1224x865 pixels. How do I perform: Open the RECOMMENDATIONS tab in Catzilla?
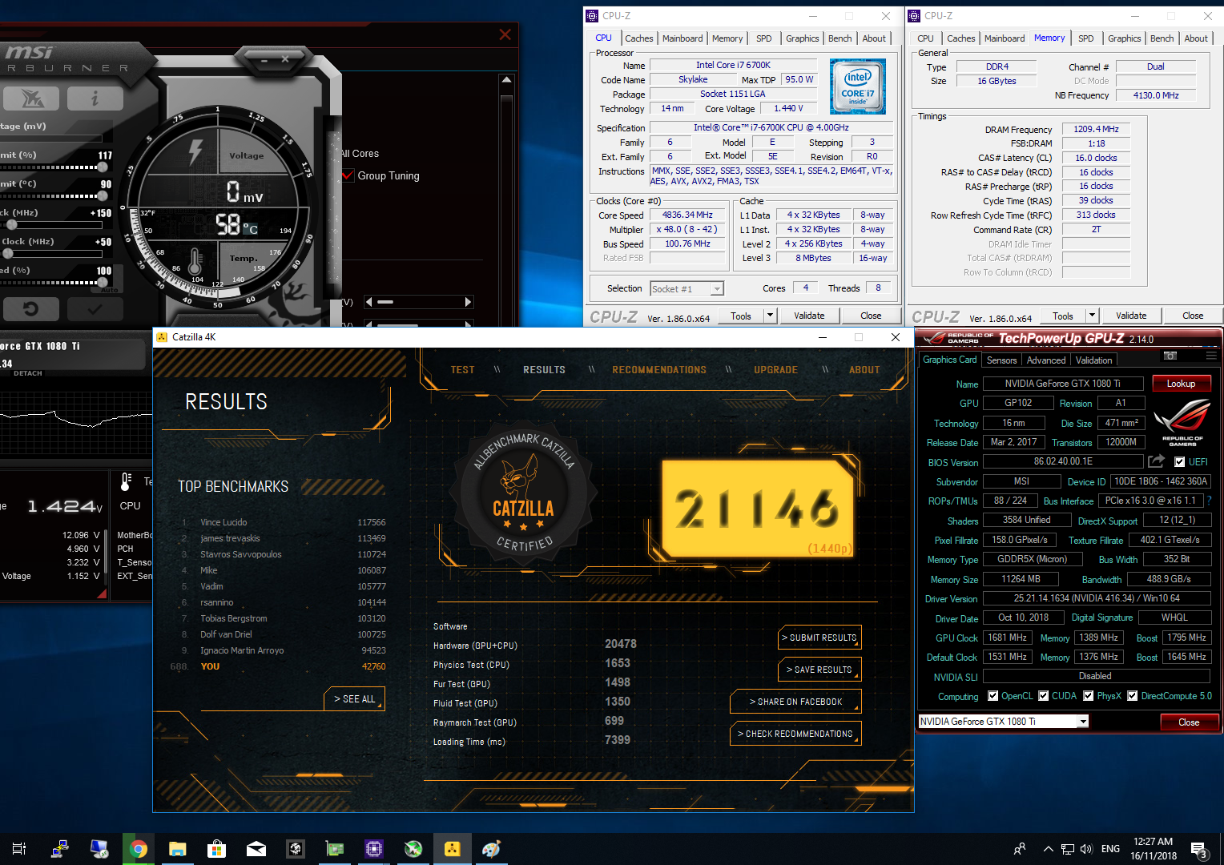[x=659, y=370]
